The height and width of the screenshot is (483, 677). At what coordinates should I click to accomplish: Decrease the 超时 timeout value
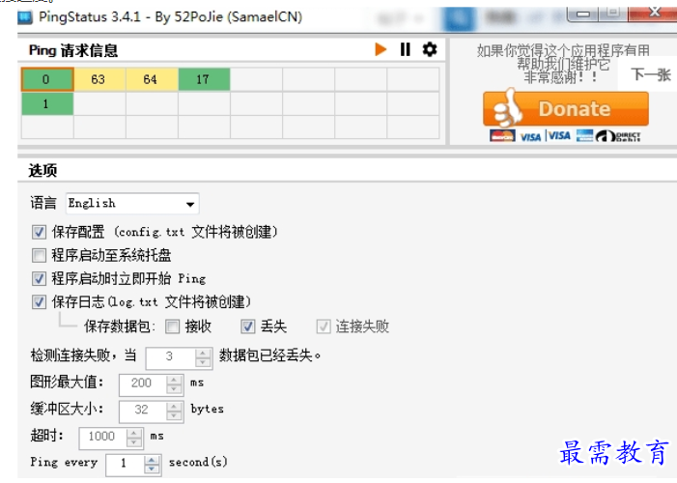tap(134, 442)
